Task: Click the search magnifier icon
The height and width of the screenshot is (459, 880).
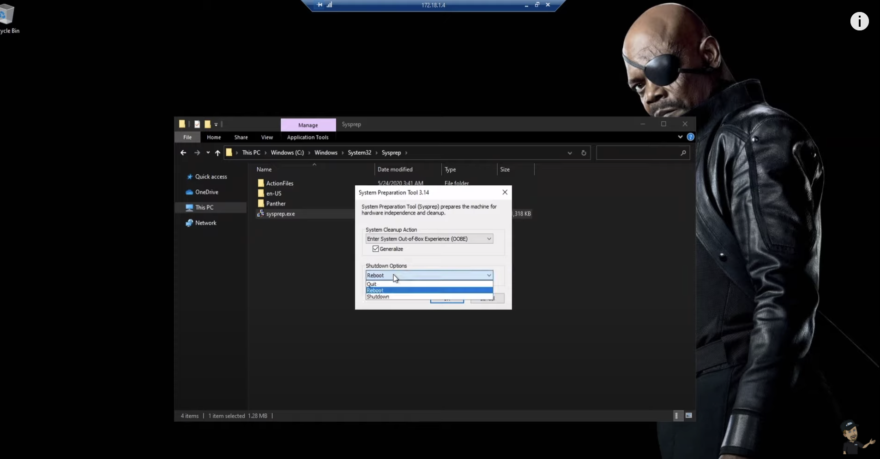Action: point(683,153)
